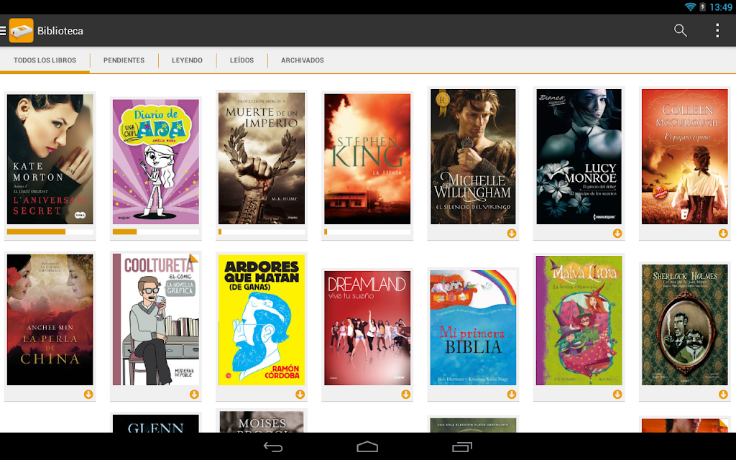This screenshot has height=460, width=736.
Task: Tap the battery status icon
Action: tap(702, 6)
